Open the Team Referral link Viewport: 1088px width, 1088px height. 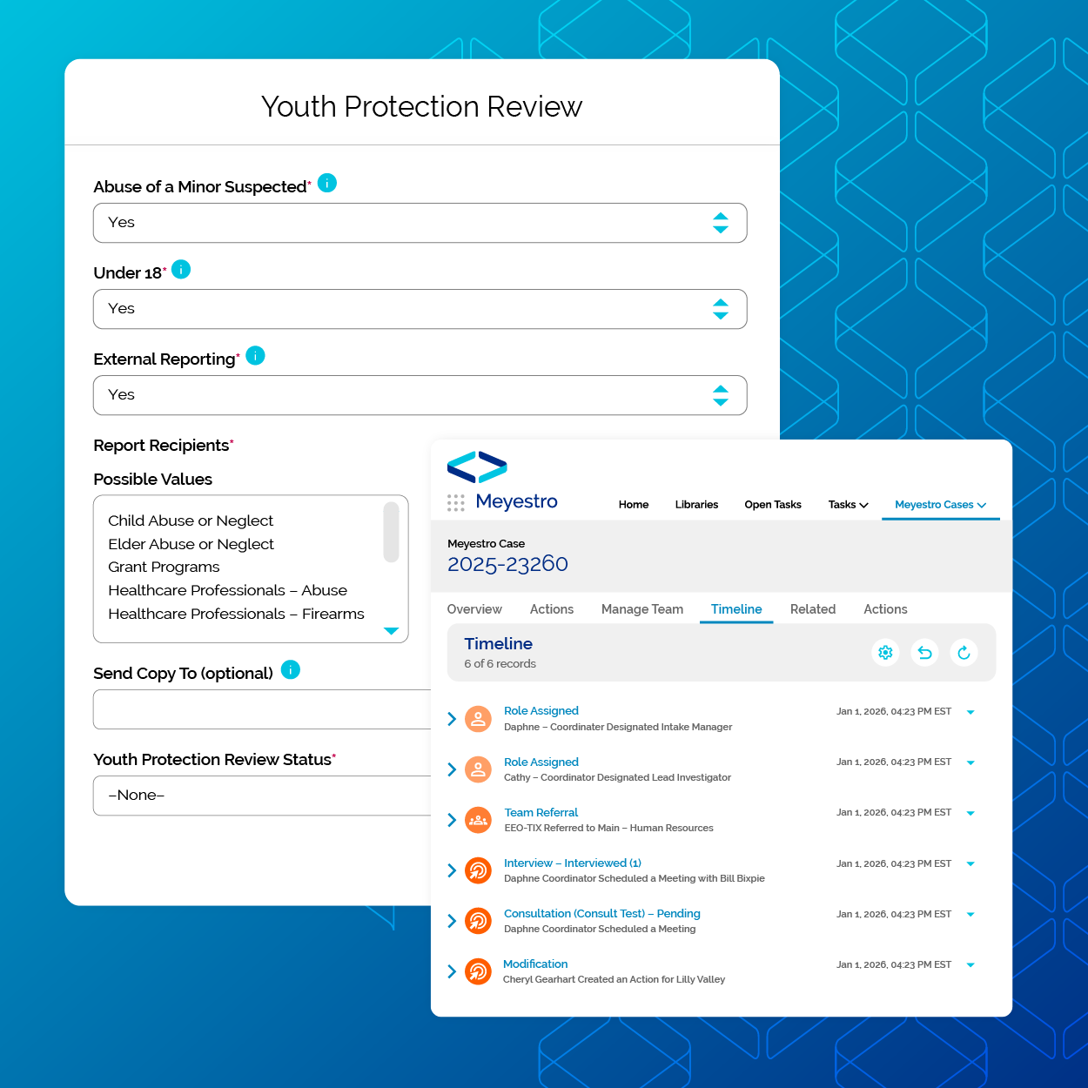[x=541, y=812]
